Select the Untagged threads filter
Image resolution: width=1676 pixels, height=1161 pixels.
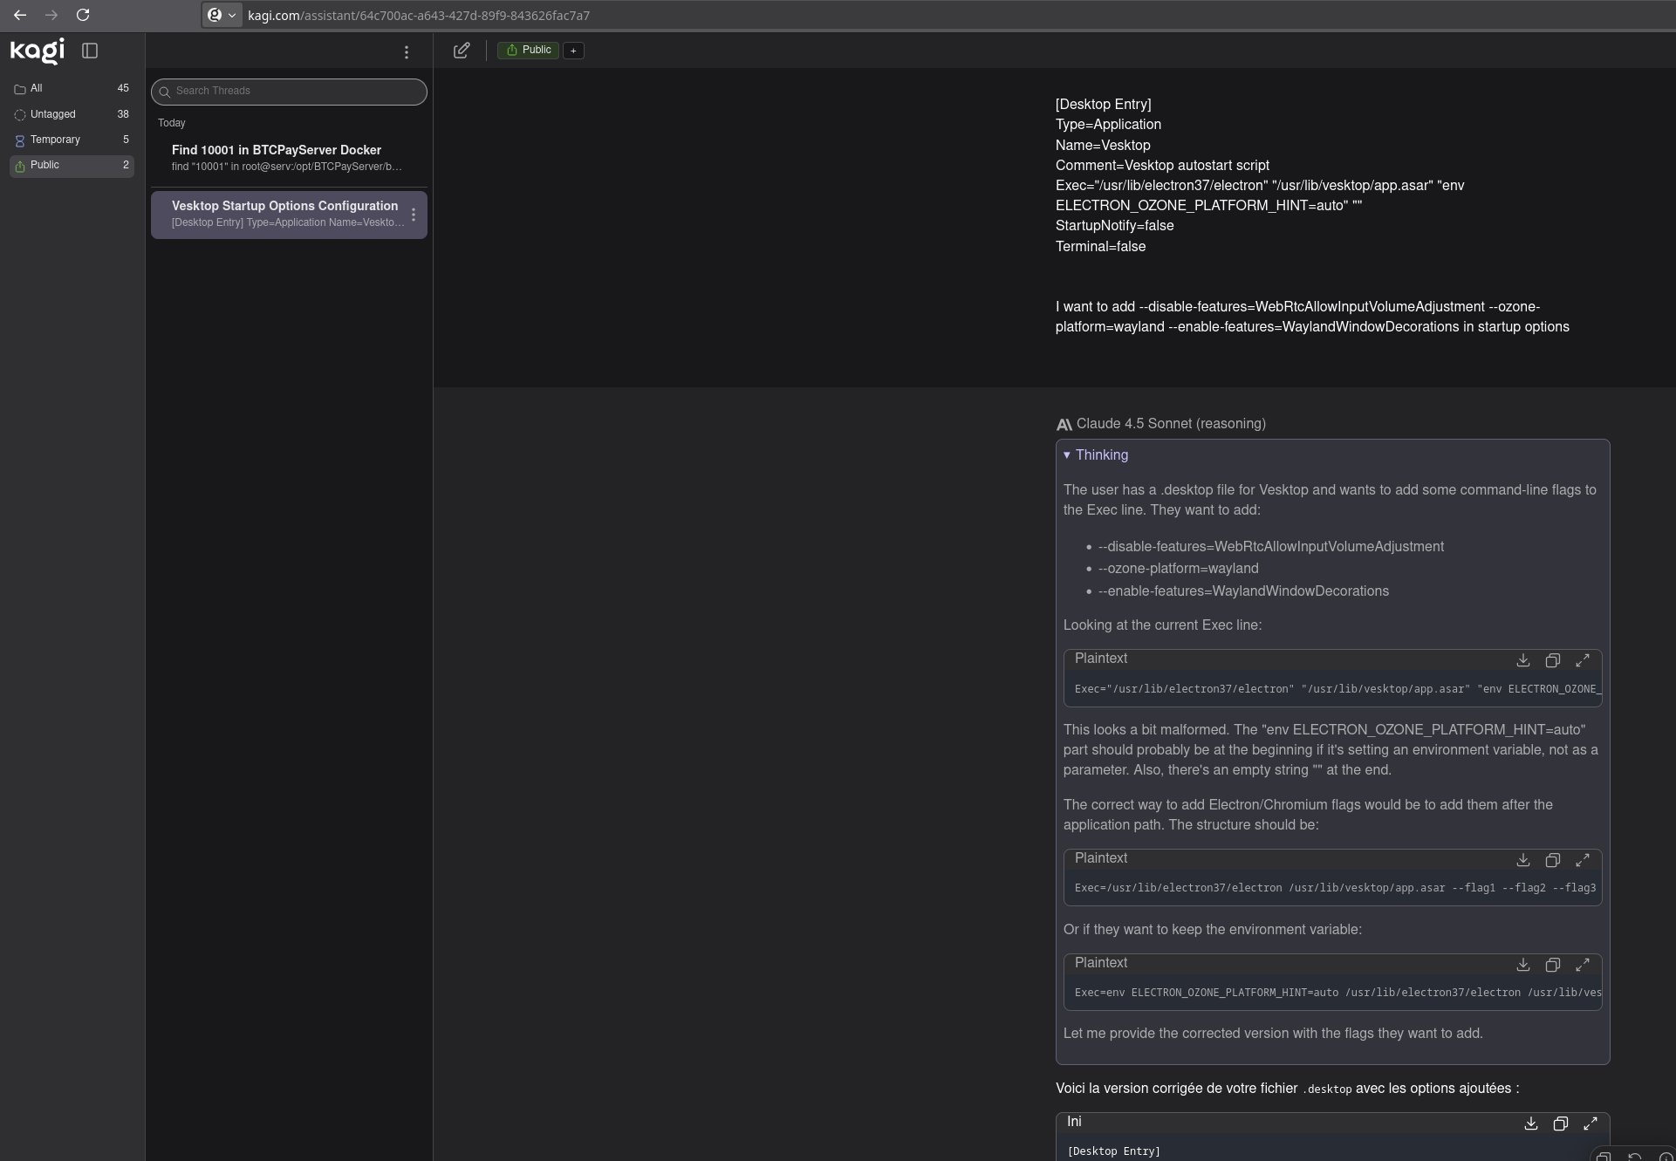[52, 114]
